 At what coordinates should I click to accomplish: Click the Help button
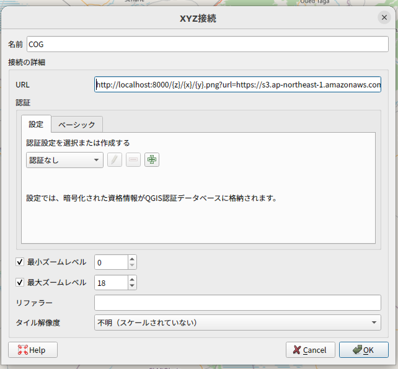point(33,350)
